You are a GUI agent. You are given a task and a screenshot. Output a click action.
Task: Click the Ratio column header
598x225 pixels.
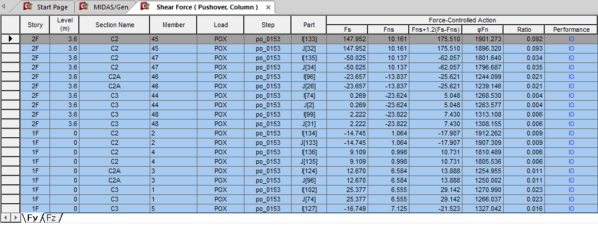(x=524, y=29)
